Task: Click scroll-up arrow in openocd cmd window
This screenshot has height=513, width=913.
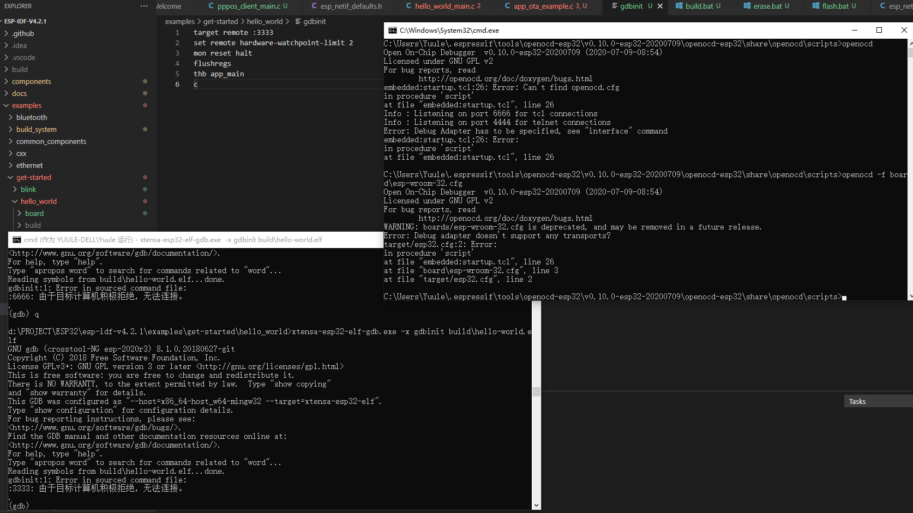Action: [x=910, y=43]
